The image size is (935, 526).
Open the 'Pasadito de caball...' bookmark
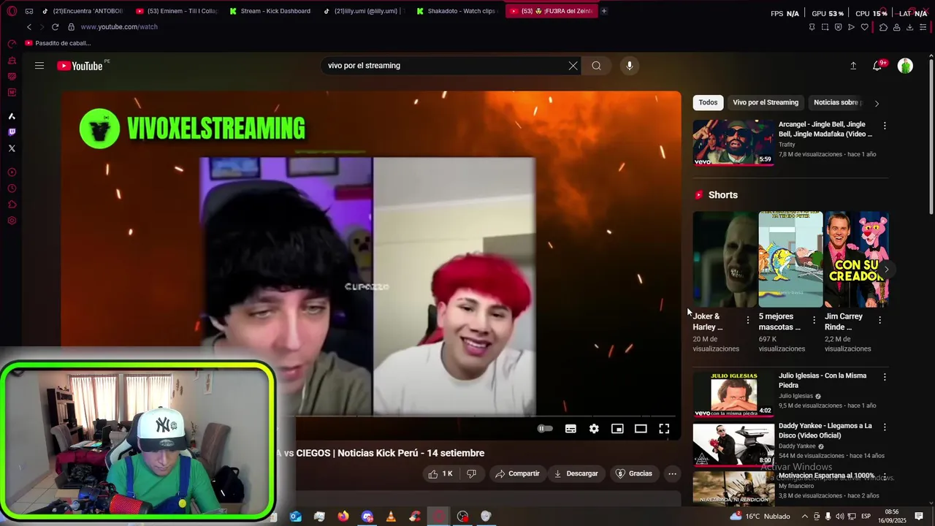(x=58, y=43)
